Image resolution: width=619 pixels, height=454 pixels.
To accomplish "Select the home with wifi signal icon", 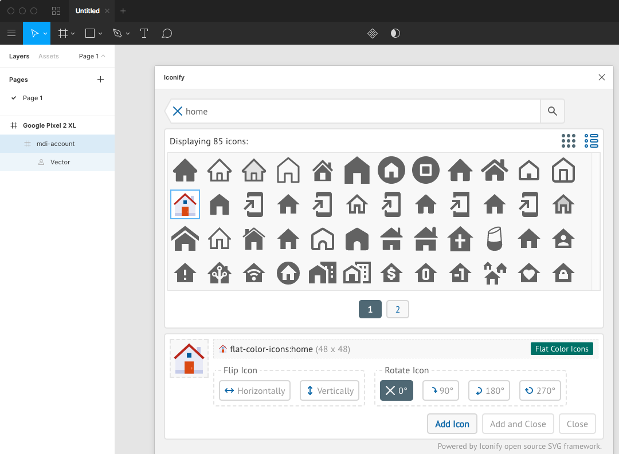I will click(254, 273).
